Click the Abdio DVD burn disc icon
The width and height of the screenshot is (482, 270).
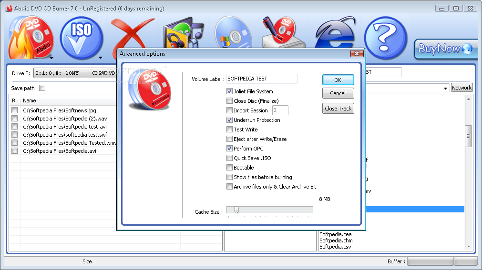click(x=31, y=38)
